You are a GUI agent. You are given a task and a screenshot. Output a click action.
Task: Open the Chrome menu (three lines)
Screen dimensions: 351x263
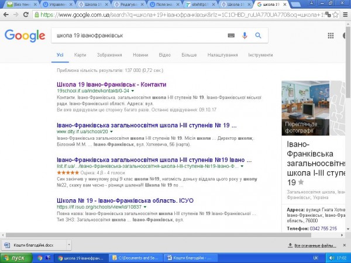345,15
